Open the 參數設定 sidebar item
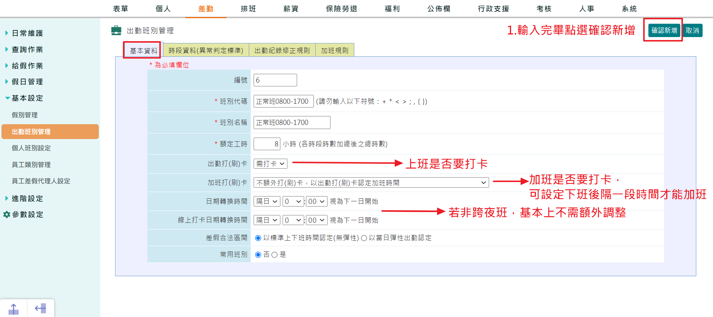This screenshot has height=317, width=713. 27,215
